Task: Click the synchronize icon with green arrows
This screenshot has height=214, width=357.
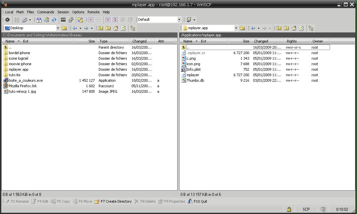Action: [x=54, y=19]
